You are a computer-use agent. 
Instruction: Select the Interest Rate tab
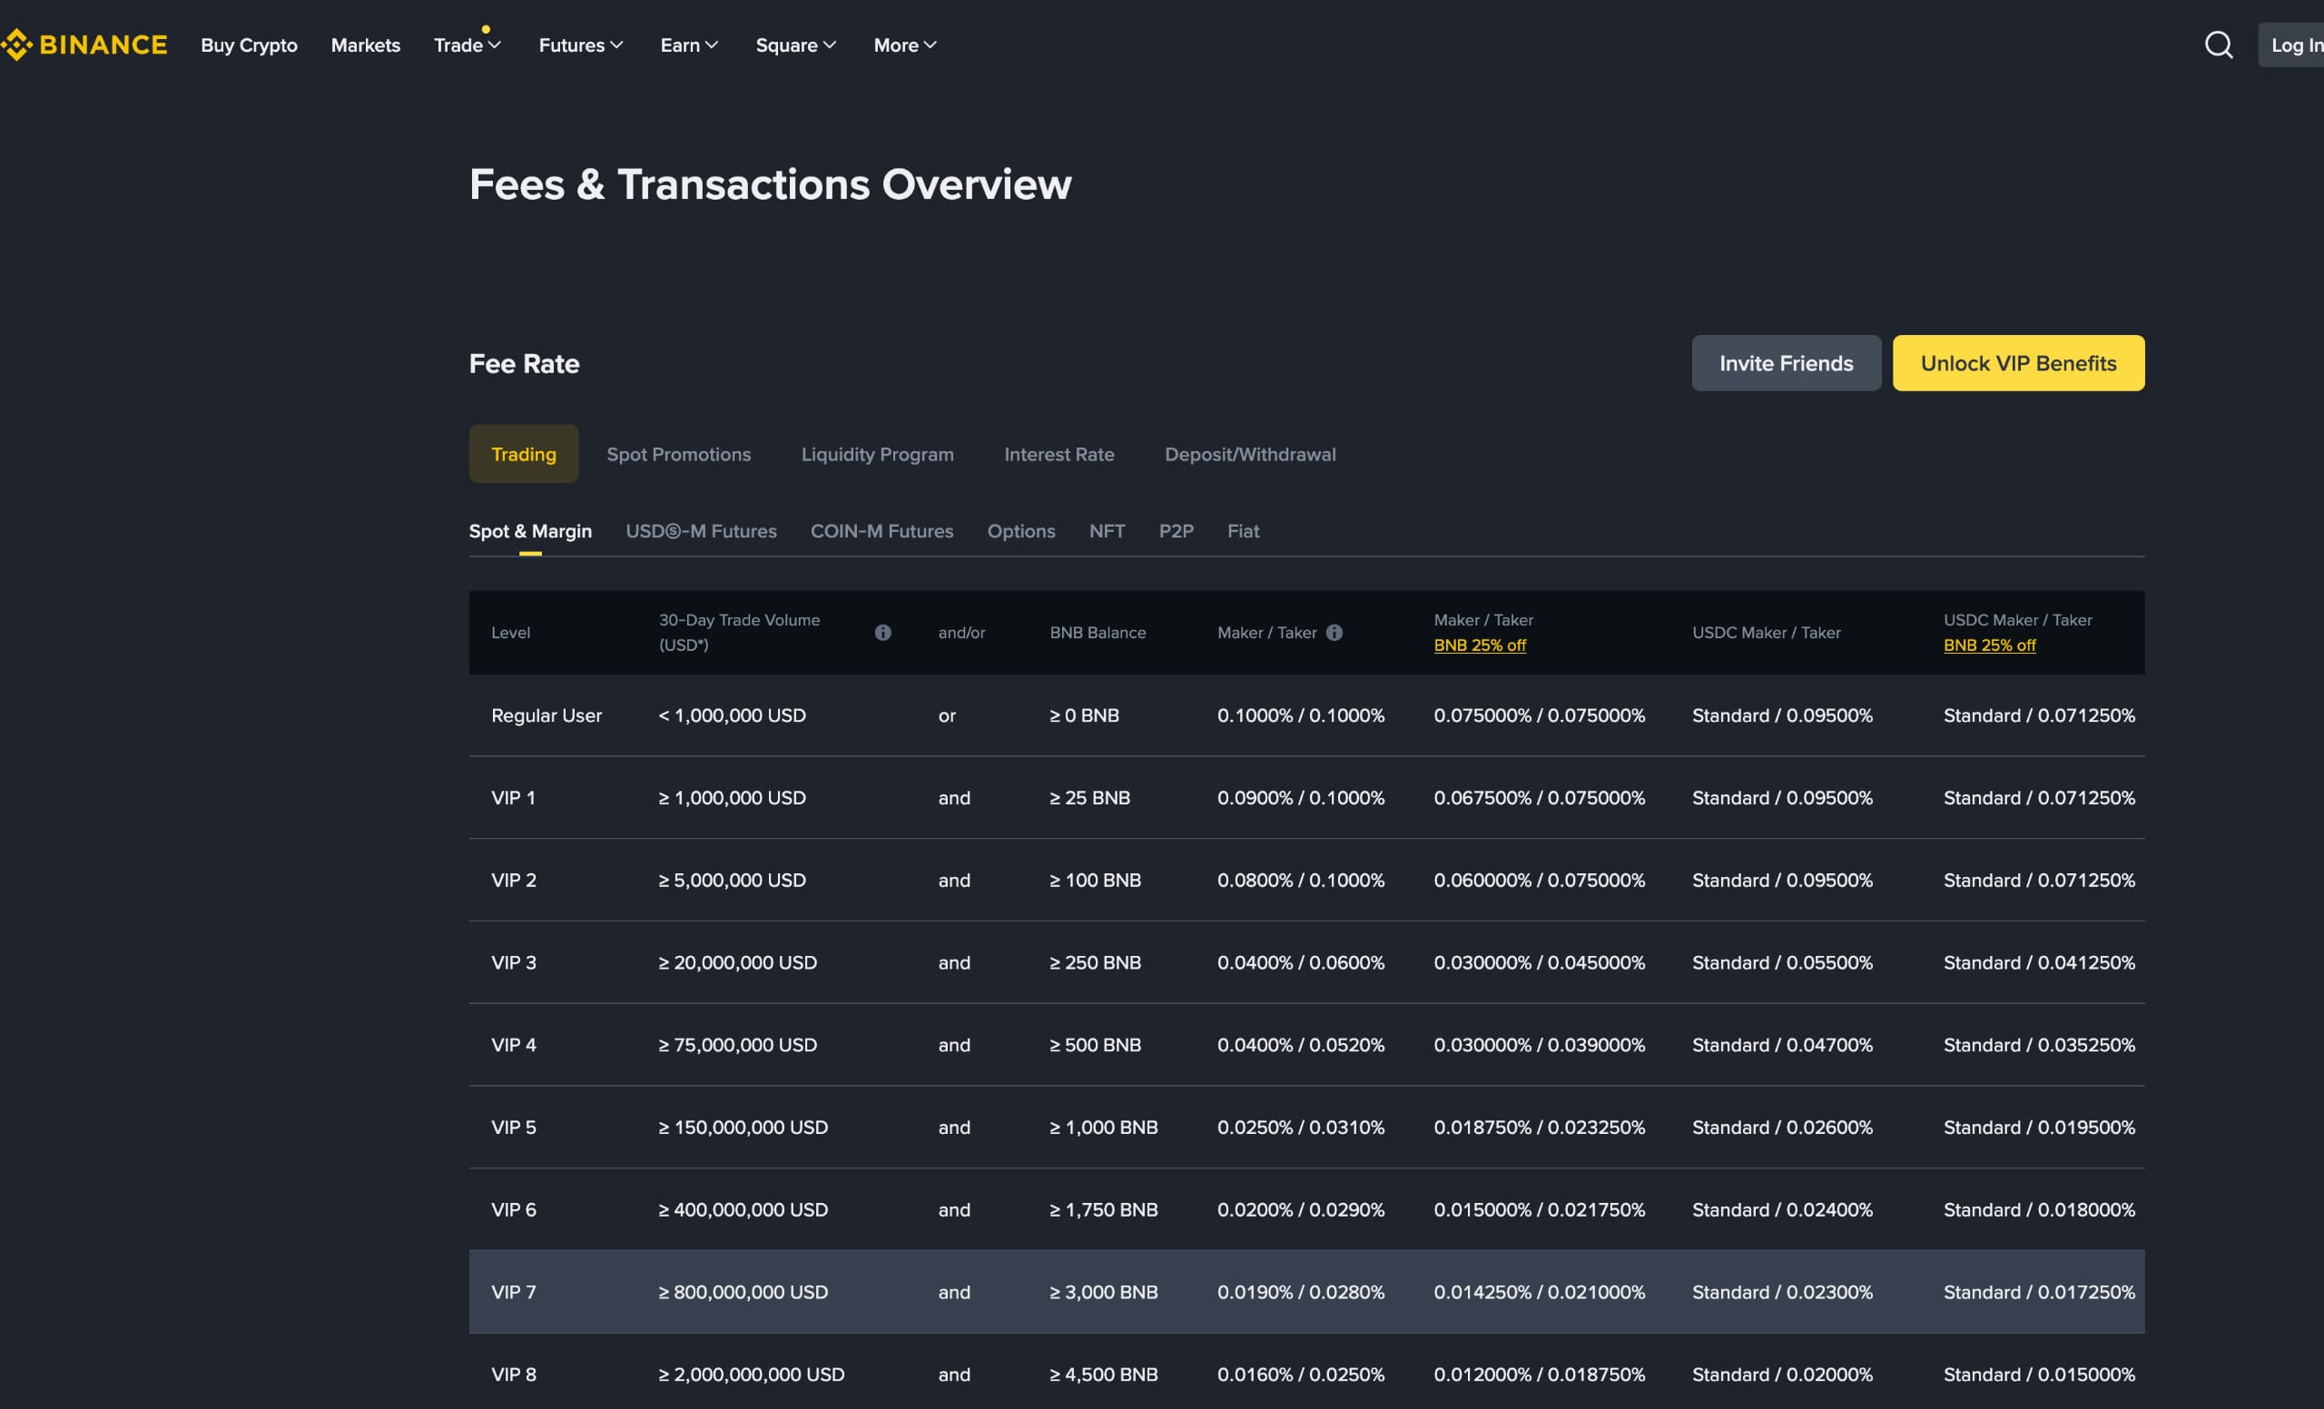1059,454
